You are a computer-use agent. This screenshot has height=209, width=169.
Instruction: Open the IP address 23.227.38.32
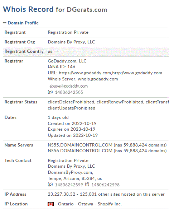(x=62, y=194)
